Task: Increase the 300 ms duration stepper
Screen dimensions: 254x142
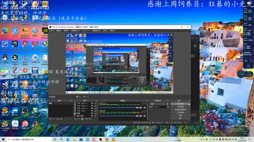Action: point(168,106)
